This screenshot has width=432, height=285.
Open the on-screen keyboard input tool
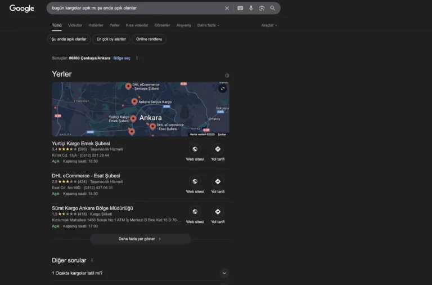click(x=240, y=8)
